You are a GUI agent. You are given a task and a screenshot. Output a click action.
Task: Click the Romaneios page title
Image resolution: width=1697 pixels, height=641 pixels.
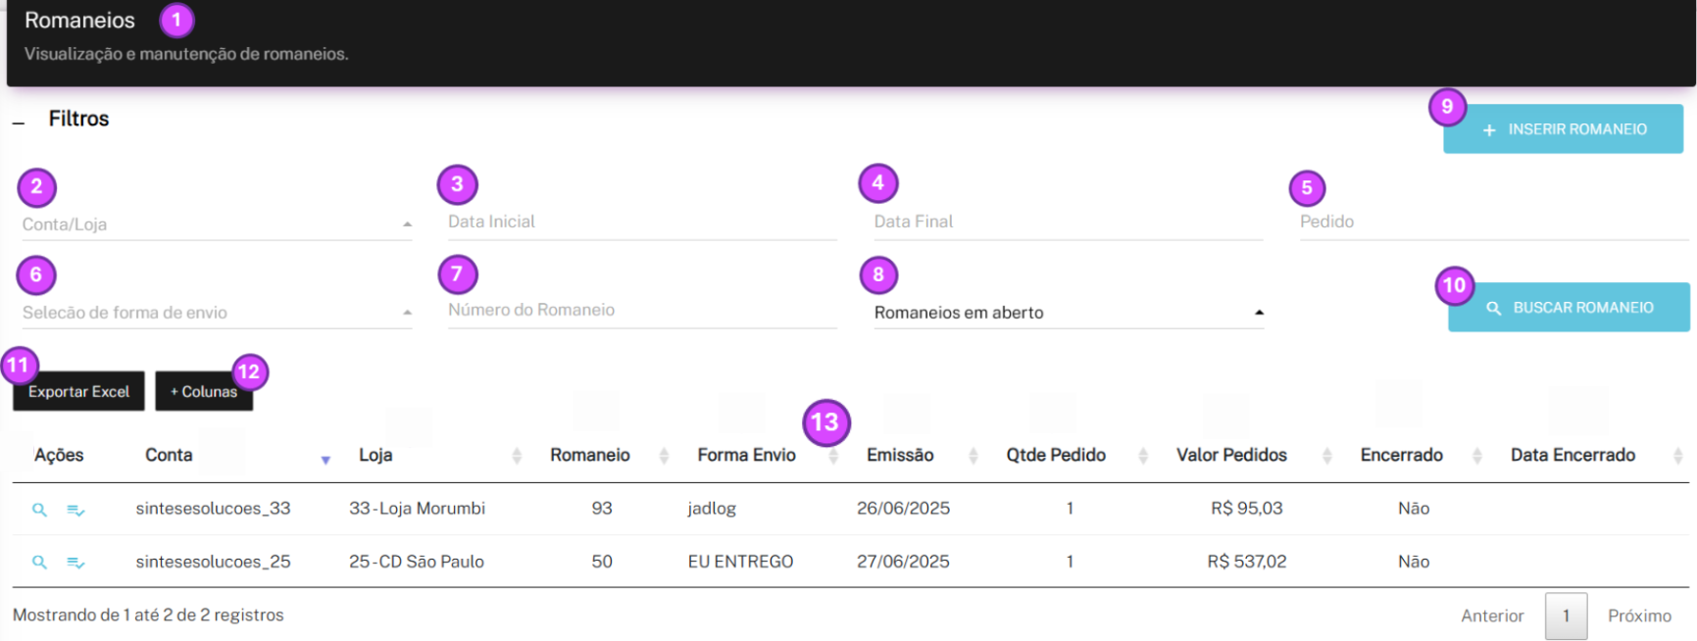[79, 21]
